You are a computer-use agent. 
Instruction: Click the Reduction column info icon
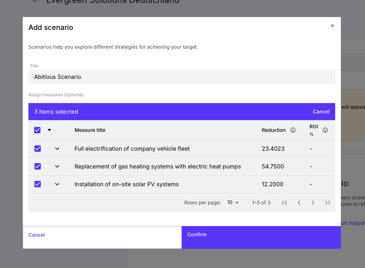coord(293,130)
